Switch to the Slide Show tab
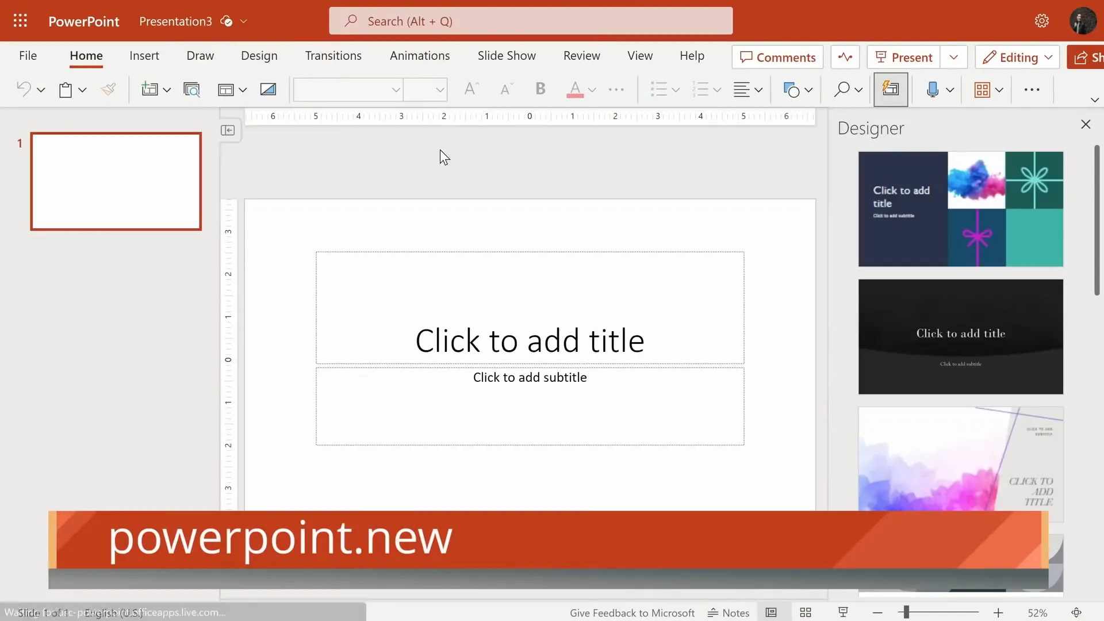Image resolution: width=1104 pixels, height=621 pixels. [x=507, y=56]
